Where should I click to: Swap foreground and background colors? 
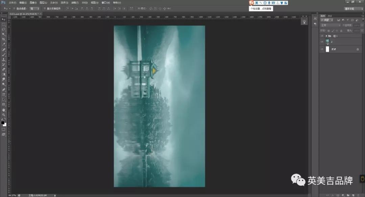point(5,119)
